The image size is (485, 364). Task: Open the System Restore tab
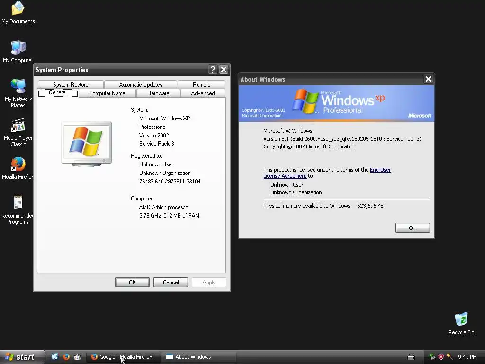(71, 84)
